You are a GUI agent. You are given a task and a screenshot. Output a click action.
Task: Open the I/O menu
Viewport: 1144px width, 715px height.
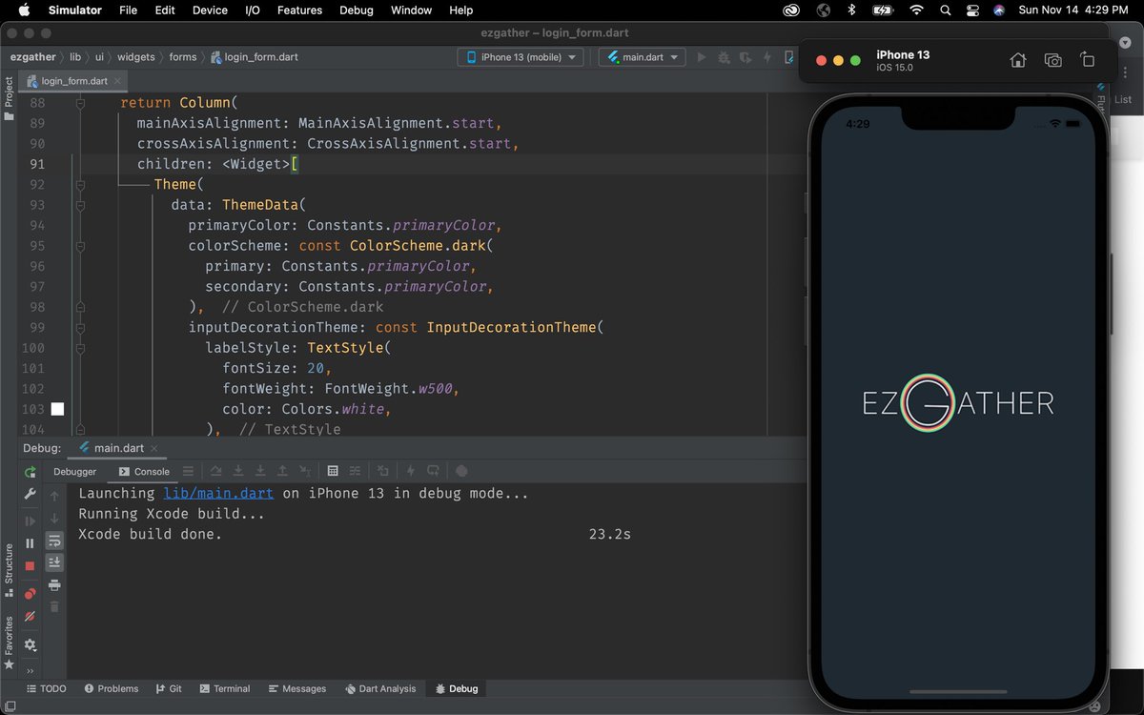(x=253, y=10)
